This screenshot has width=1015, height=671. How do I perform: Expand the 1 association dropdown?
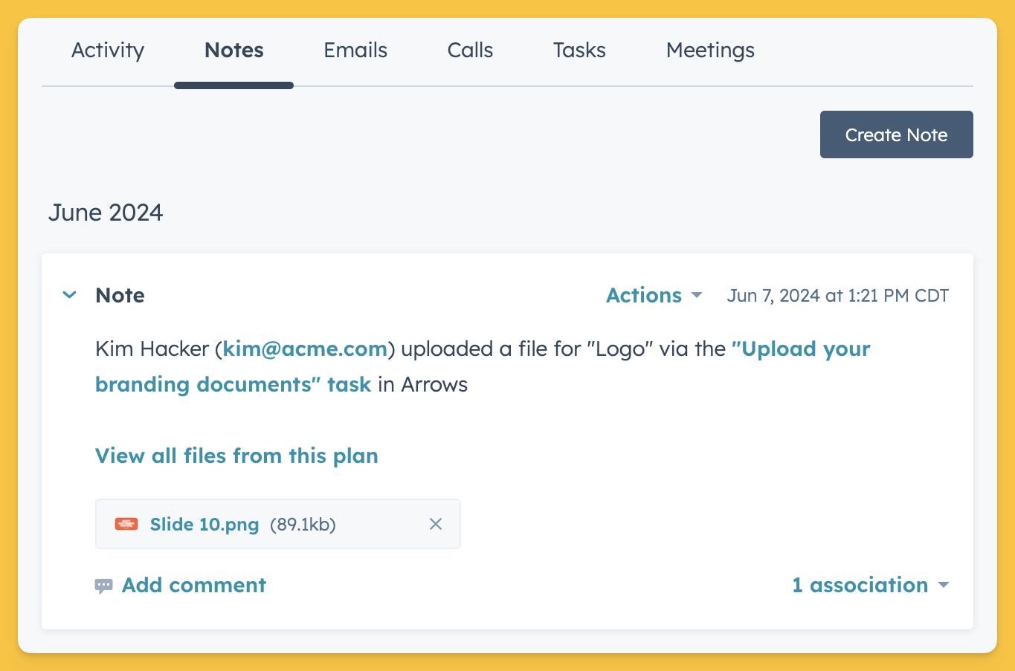[x=870, y=585]
